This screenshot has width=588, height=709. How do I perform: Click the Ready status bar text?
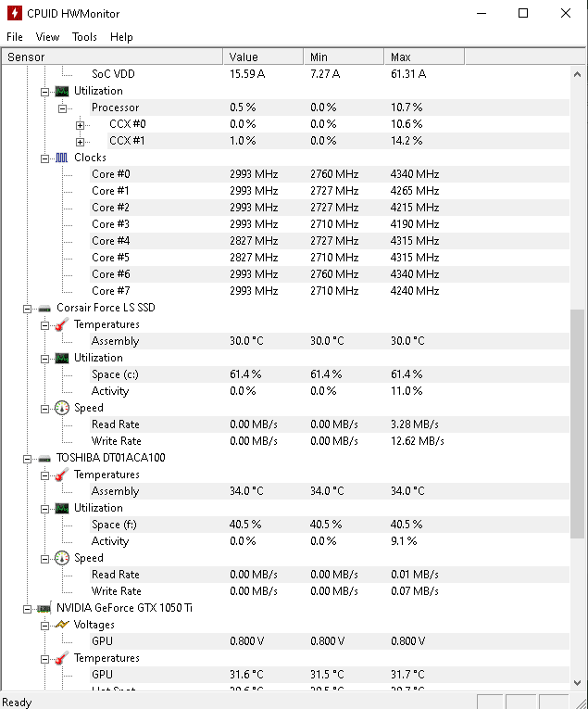(x=18, y=703)
